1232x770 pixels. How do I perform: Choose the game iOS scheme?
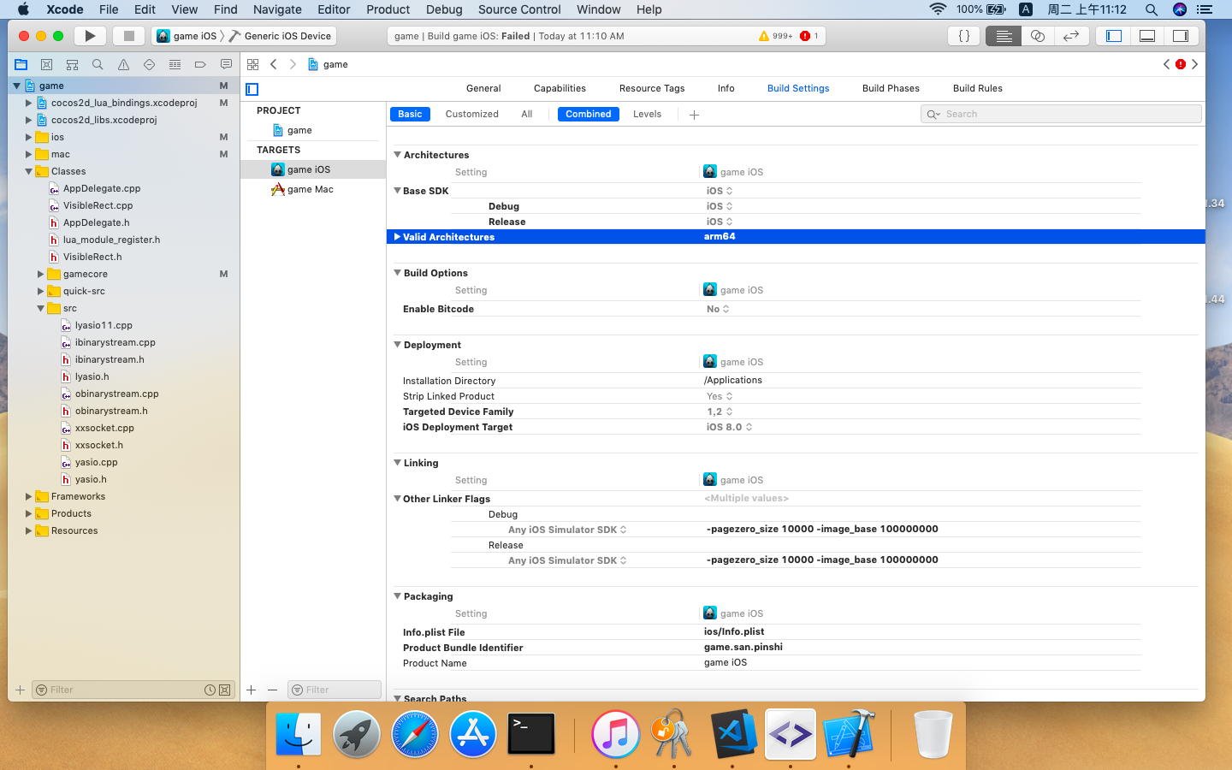pyautogui.click(x=187, y=36)
